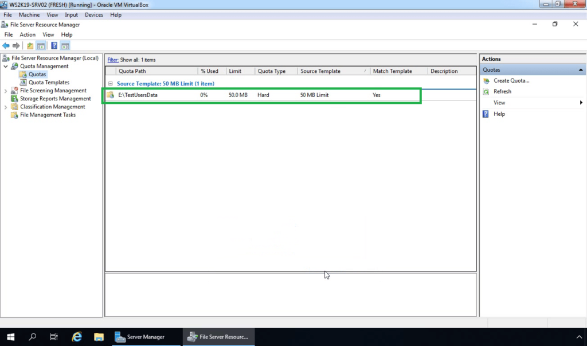
Task: Sort by Quota Type column header
Action: coord(276,71)
